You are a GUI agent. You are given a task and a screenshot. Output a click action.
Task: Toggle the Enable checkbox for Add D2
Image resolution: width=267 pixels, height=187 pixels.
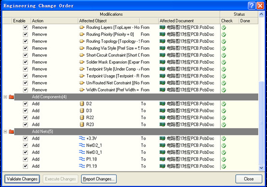click(26, 104)
